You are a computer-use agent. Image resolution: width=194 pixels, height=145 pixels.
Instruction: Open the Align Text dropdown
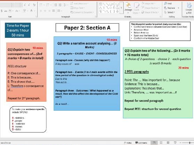[78, 8]
